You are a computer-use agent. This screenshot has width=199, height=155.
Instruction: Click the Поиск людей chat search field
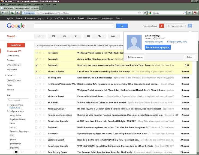click(x=18, y=100)
